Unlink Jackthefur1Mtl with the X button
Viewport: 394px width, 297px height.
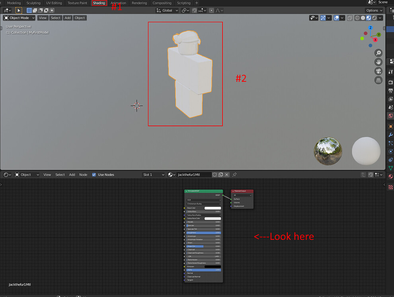pos(226,174)
